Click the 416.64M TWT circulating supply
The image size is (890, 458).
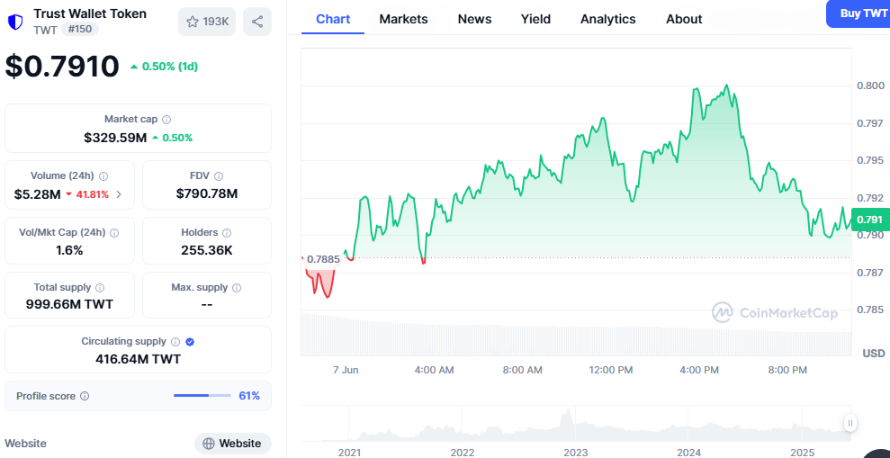[x=138, y=359]
